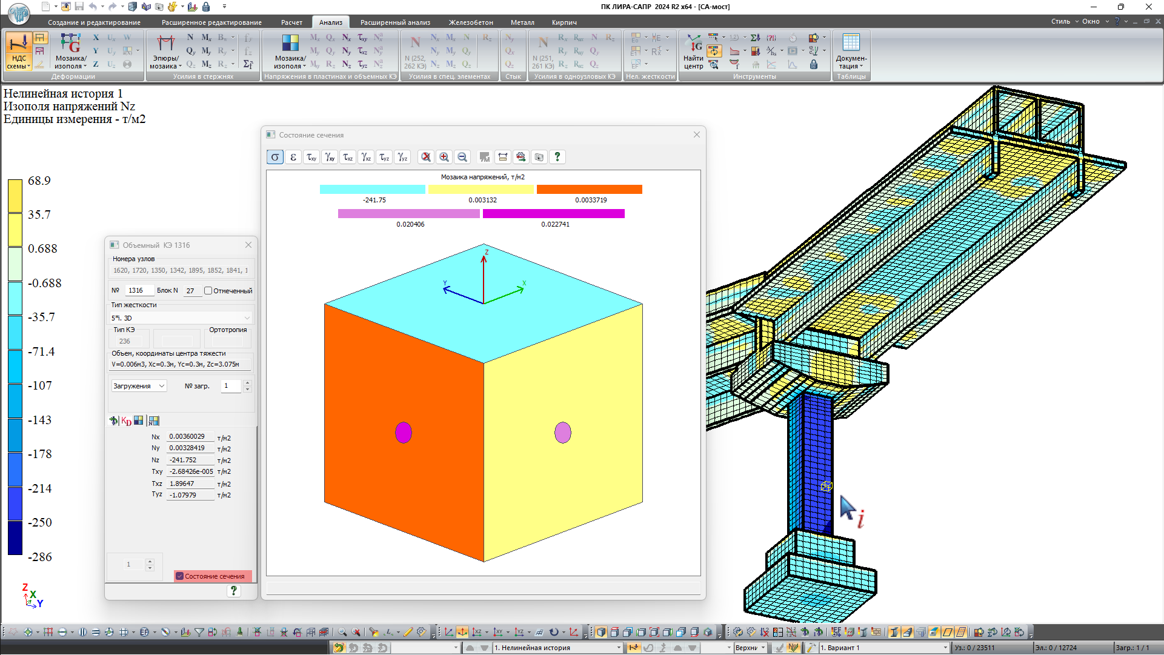Select the epsilon strain mosaic button

[293, 157]
